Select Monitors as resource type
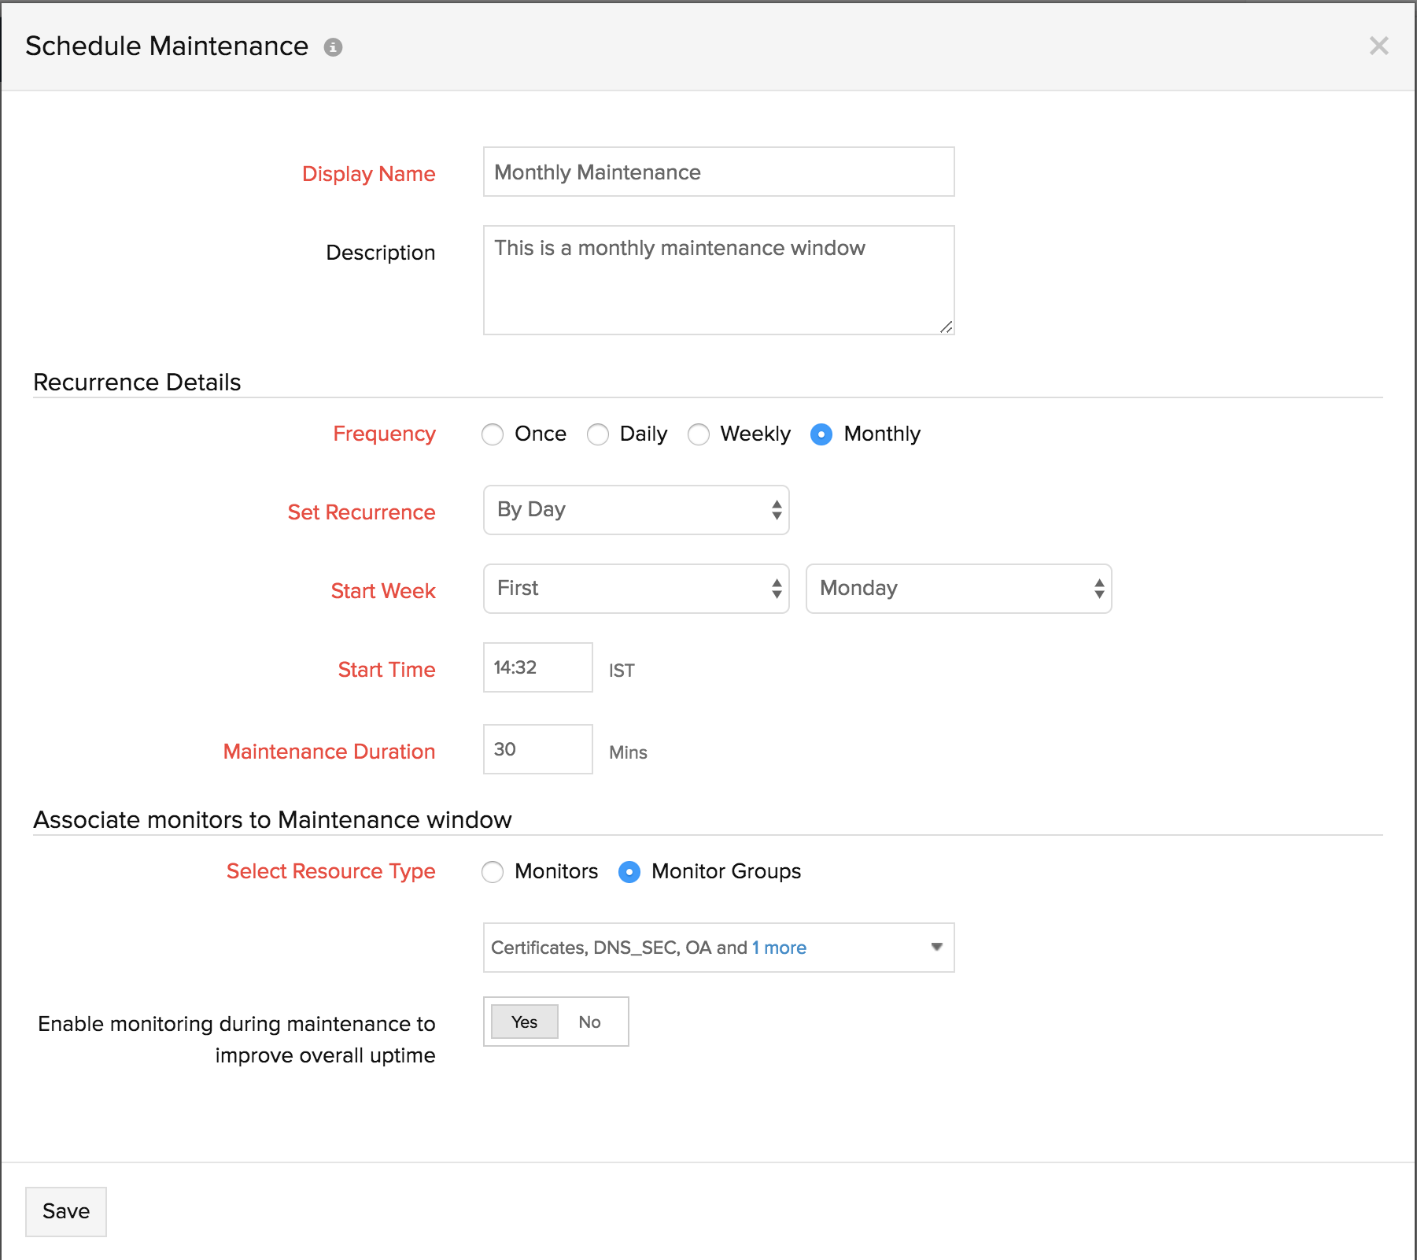1417x1260 pixels. coord(493,872)
